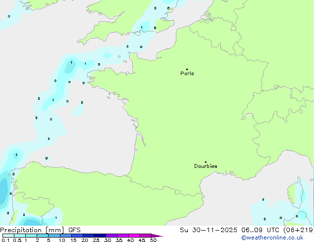The image size is (314, 242).
Task: Pick the 0.1–0.5 mm legend swatch
Action: 8,236
